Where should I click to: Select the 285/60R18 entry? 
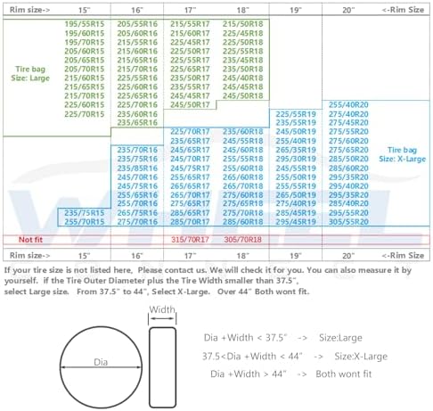(243, 222)
